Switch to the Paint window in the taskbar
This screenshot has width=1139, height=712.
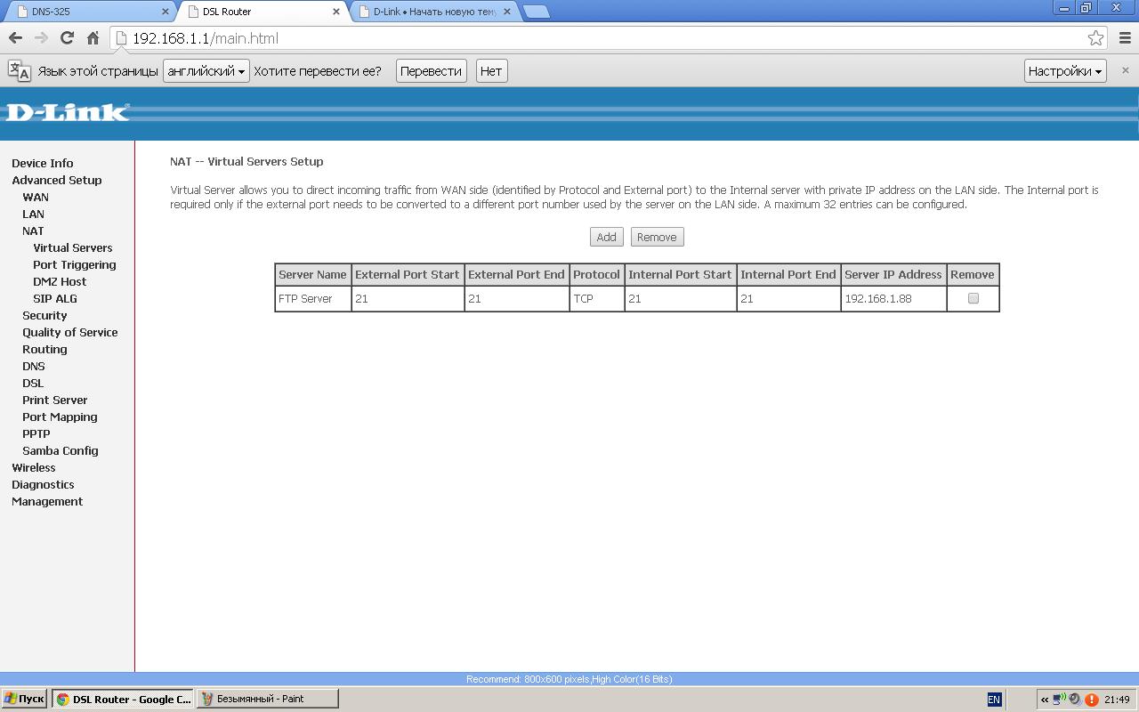pyautogui.click(x=268, y=699)
